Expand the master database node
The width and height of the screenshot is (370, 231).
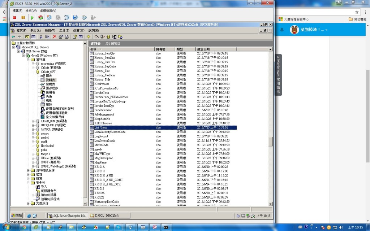point(33,134)
